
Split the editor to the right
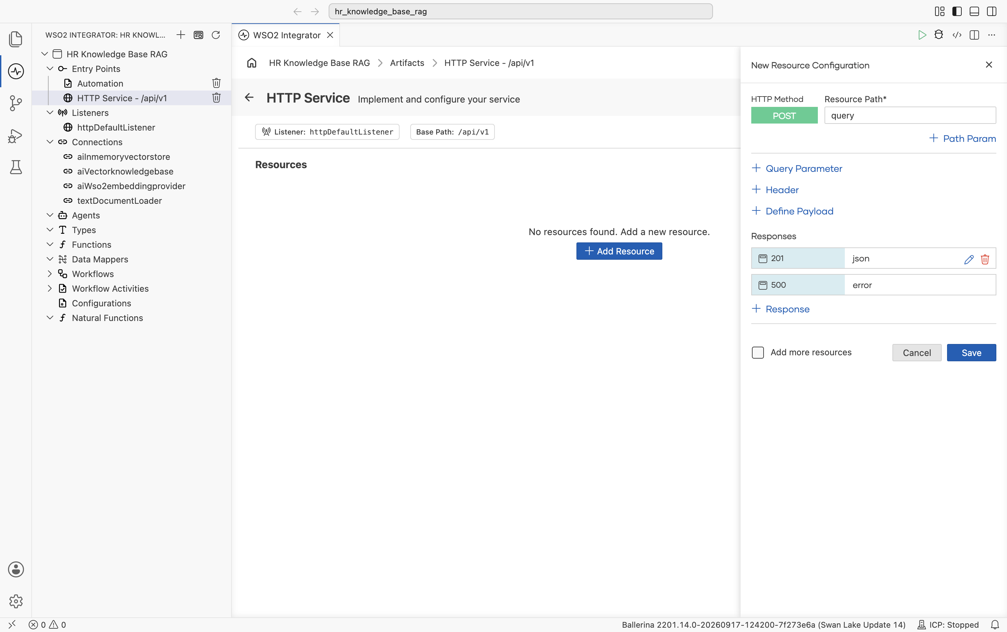(x=974, y=35)
